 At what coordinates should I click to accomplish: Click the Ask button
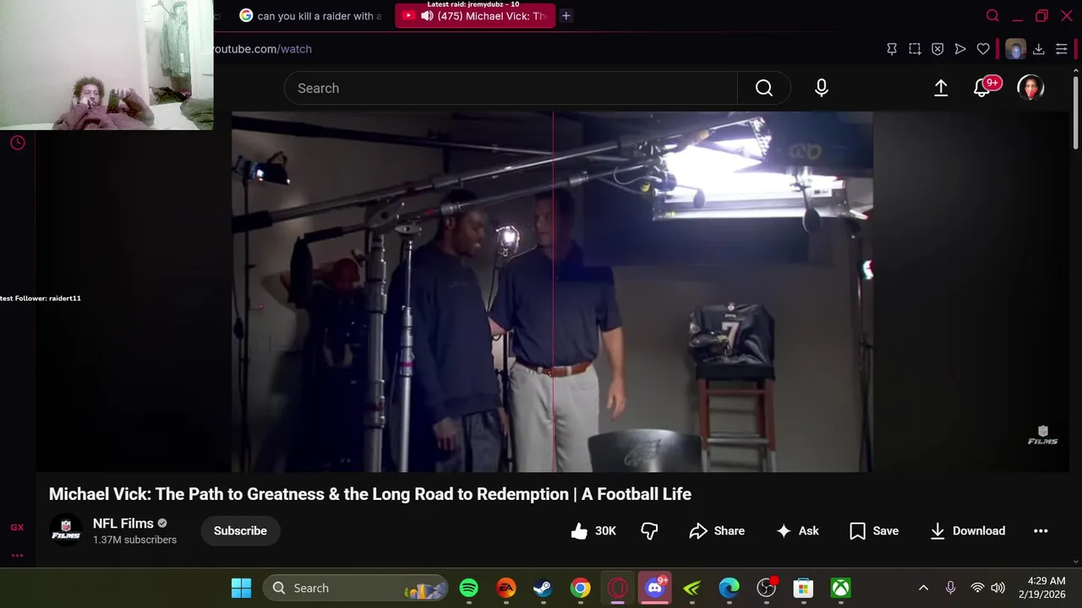click(x=798, y=530)
